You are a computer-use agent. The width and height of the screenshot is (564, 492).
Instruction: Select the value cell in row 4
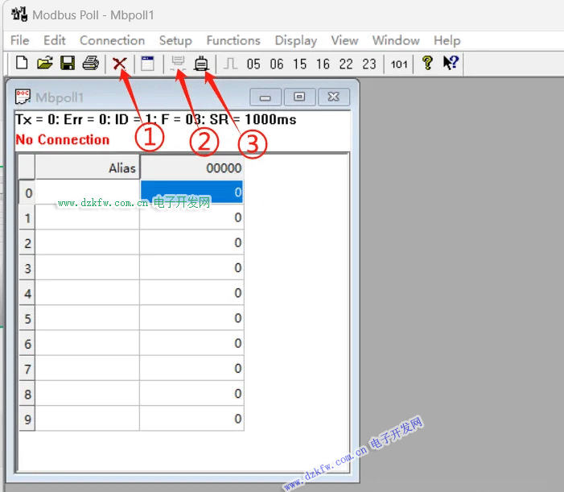click(192, 293)
